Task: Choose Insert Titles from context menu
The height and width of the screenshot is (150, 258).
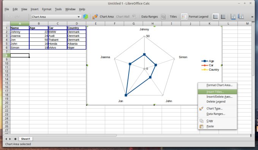Action: 217,92
